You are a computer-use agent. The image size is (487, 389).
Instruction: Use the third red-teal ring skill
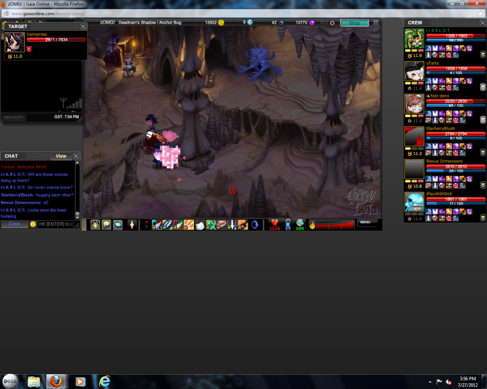pos(178,225)
